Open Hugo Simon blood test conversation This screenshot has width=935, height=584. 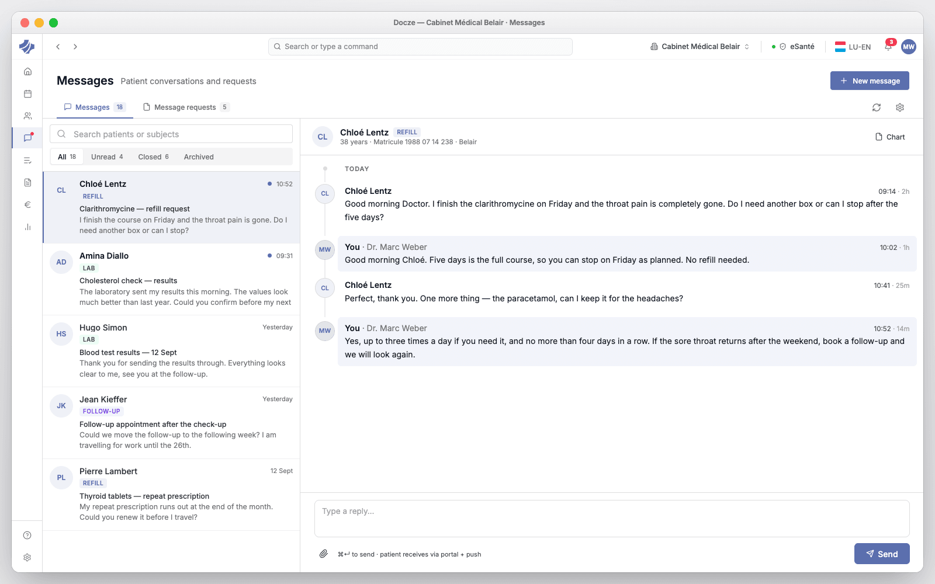171,351
